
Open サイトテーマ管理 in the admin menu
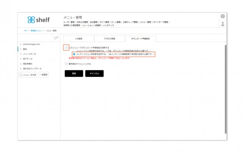point(160,22)
